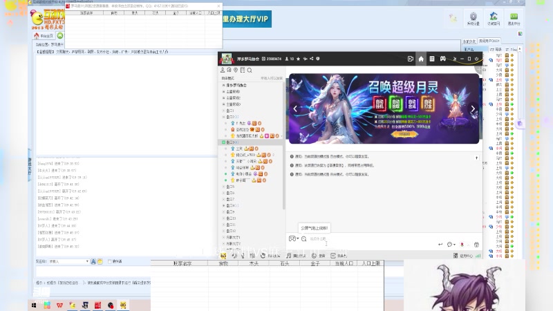Viewport: 553px width, 311px height.
Task: Open the home tab in the platform window
Action: click(x=44, y=36)
